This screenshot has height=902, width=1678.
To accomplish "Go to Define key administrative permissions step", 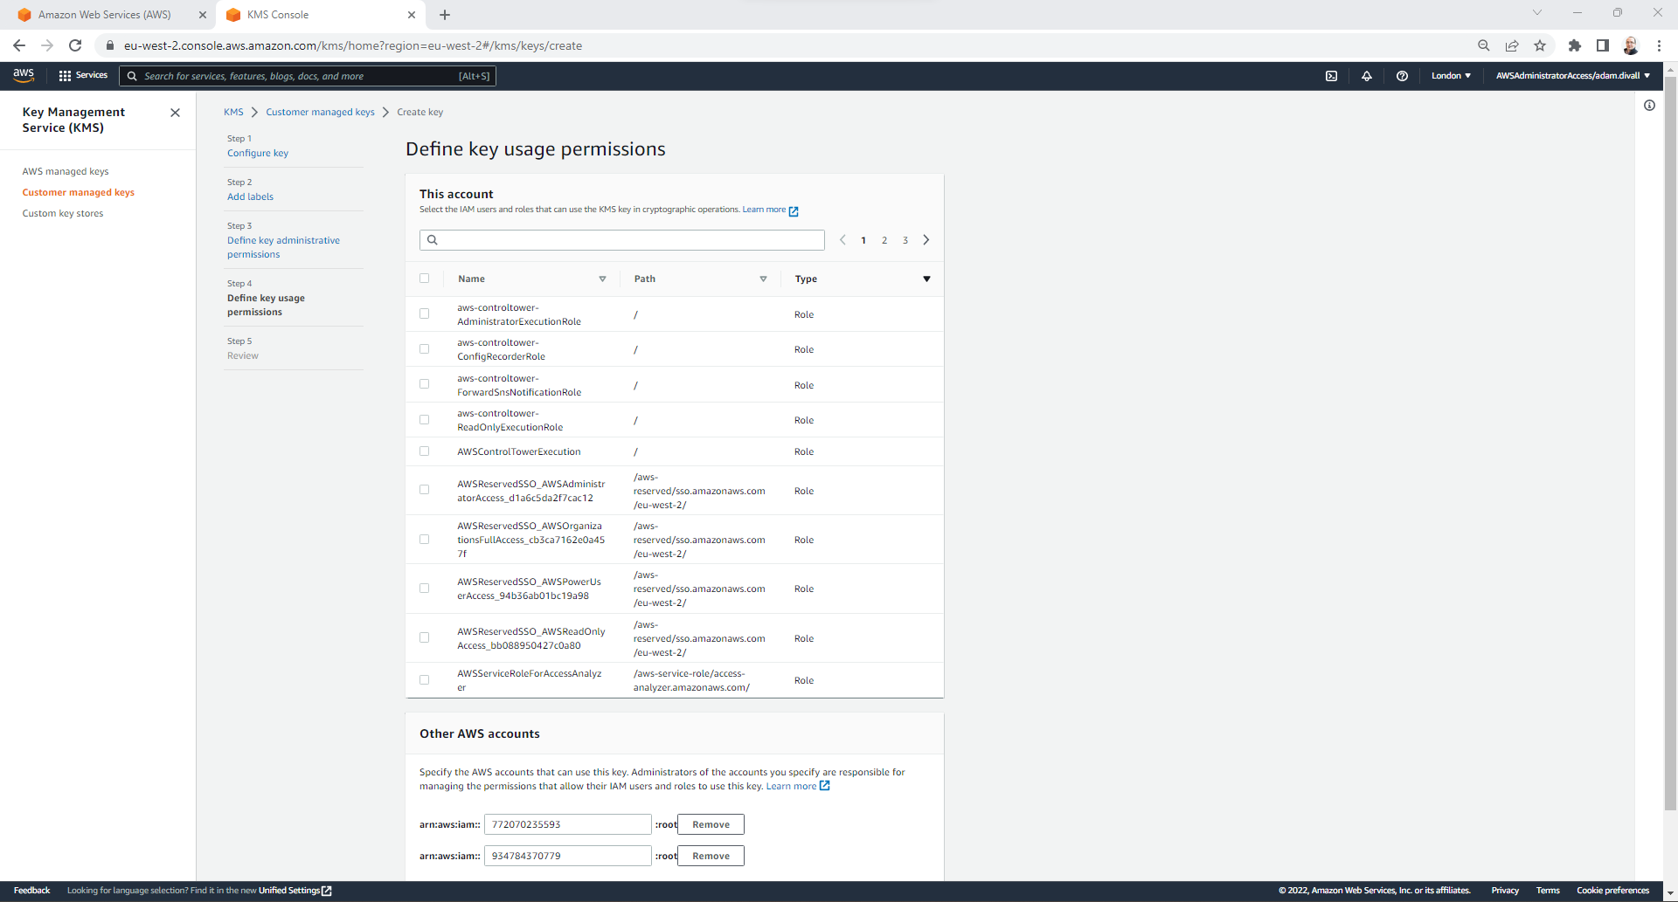I will pos(283,247).
